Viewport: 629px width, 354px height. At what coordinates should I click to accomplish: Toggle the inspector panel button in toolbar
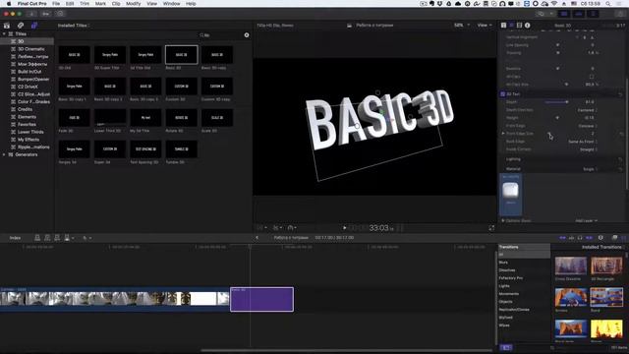point(593,14)
